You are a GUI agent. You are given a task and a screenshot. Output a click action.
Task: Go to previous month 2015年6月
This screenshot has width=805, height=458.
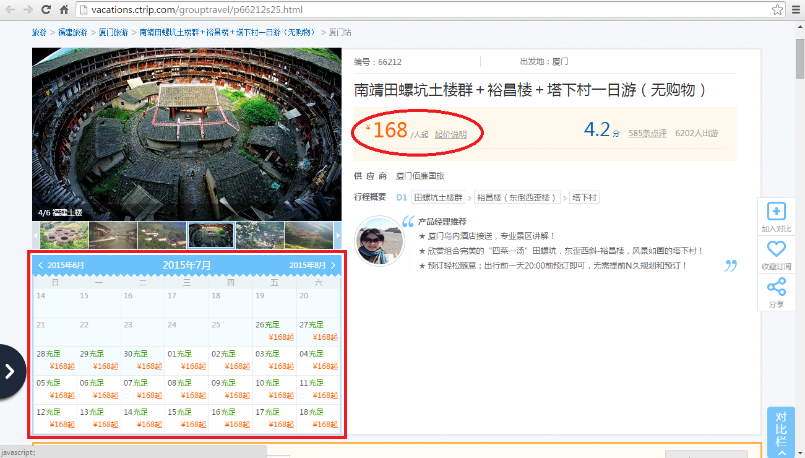click(x=61, y=265)
